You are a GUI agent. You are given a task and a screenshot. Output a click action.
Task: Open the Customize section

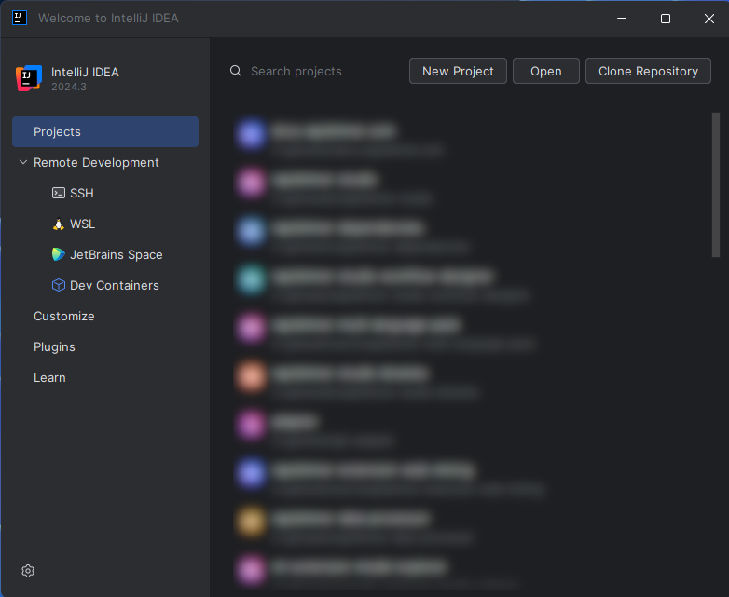[64, 317]
